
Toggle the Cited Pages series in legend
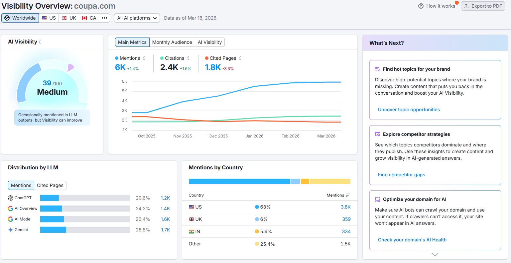click(220, 58)
